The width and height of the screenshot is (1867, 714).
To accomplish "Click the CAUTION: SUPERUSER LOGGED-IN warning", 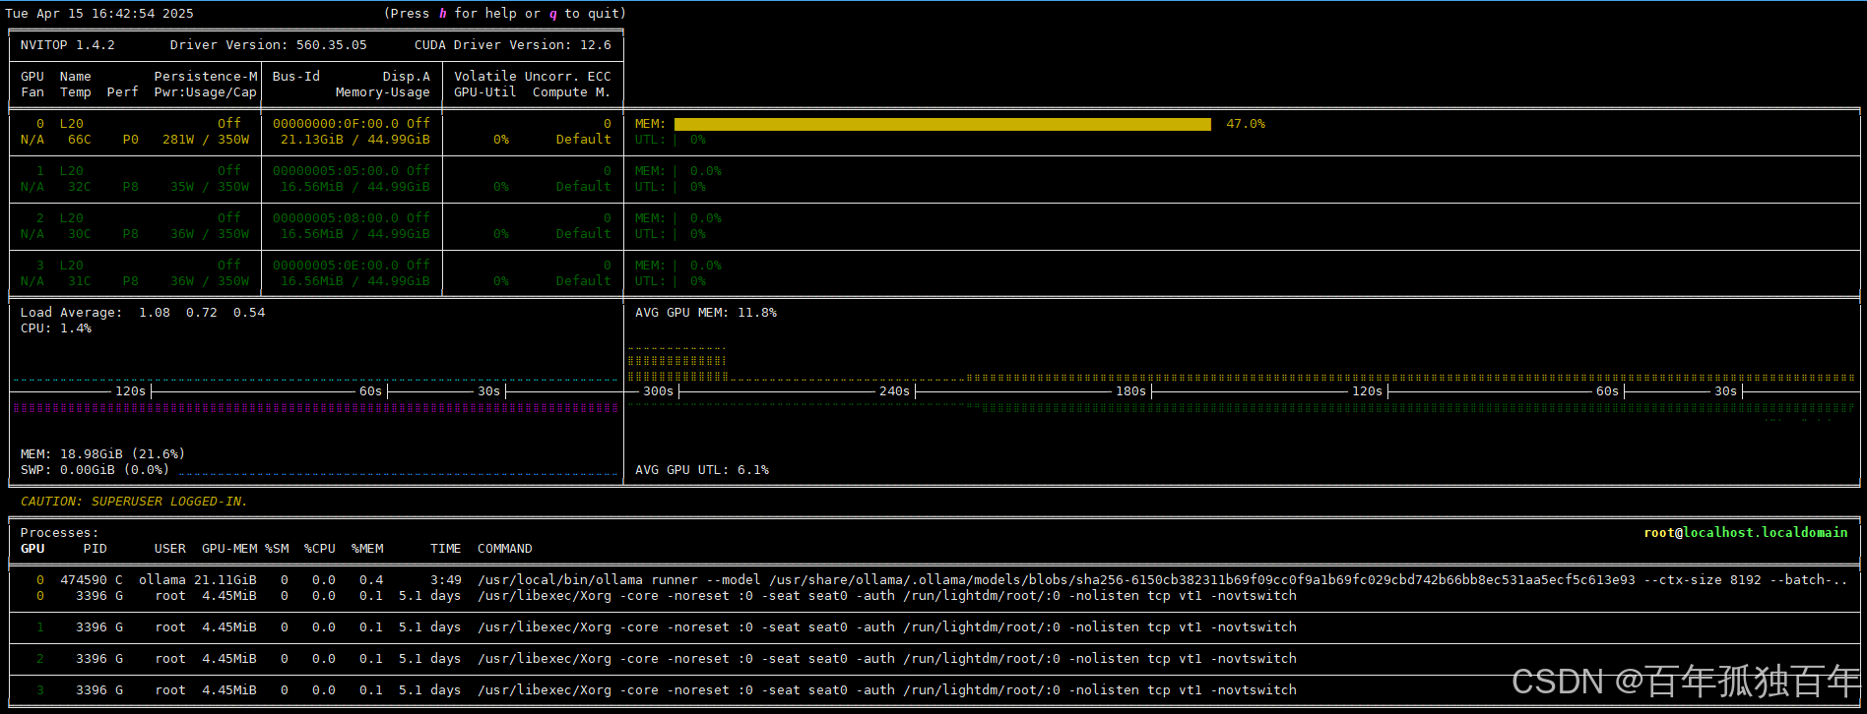I will tap(135, 502).
